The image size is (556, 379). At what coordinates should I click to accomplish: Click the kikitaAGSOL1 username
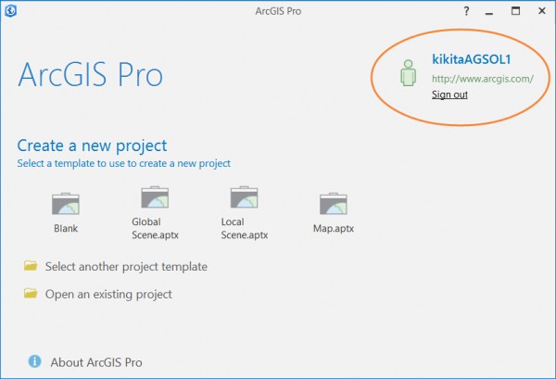click(x=472, y=59)
